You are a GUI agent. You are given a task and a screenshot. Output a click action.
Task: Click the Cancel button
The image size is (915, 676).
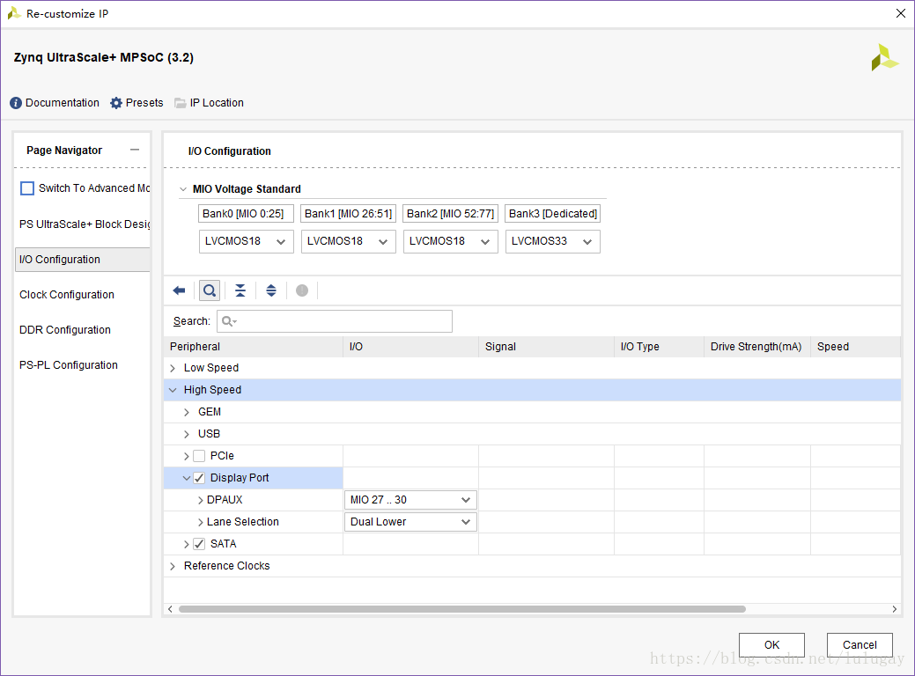coord(860,644)
